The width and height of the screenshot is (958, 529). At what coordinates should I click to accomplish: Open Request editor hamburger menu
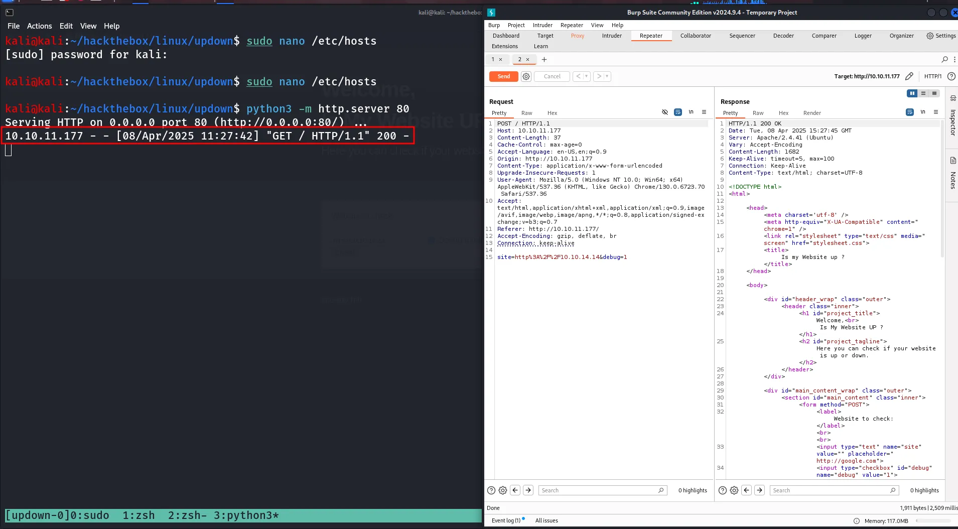tap(704, 112)
